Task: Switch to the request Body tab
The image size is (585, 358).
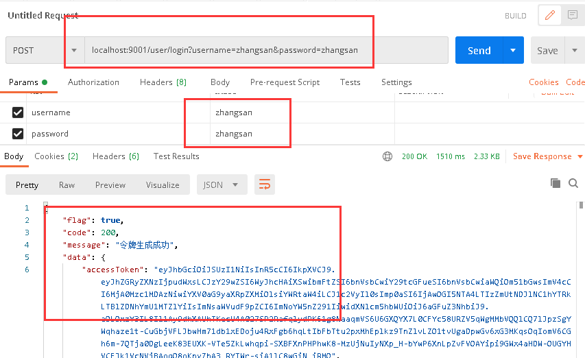Action: click(x=220, y=82)
